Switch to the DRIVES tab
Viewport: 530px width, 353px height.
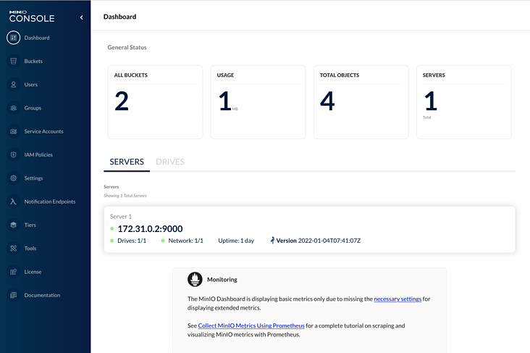[170, 162]
